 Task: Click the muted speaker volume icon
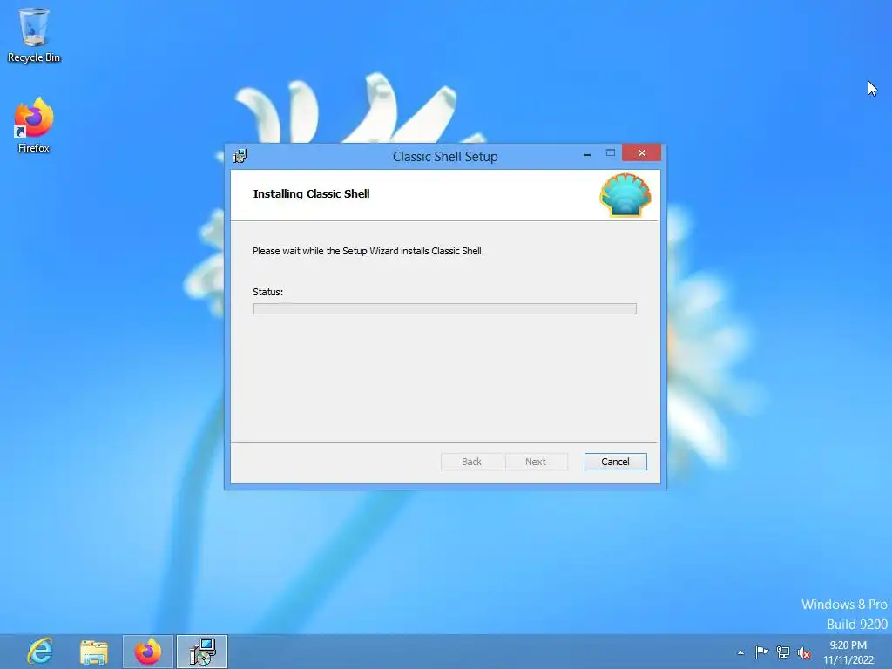coord(804,652)
